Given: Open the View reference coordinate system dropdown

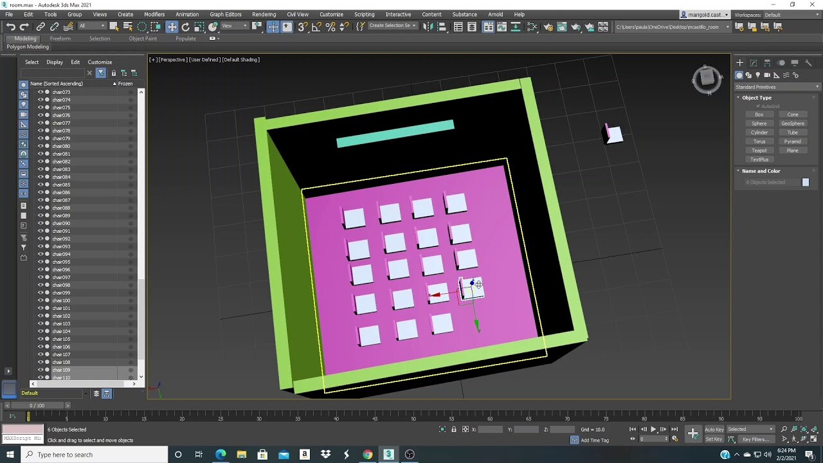Looking at the screenshot, I should coord(235,26).
